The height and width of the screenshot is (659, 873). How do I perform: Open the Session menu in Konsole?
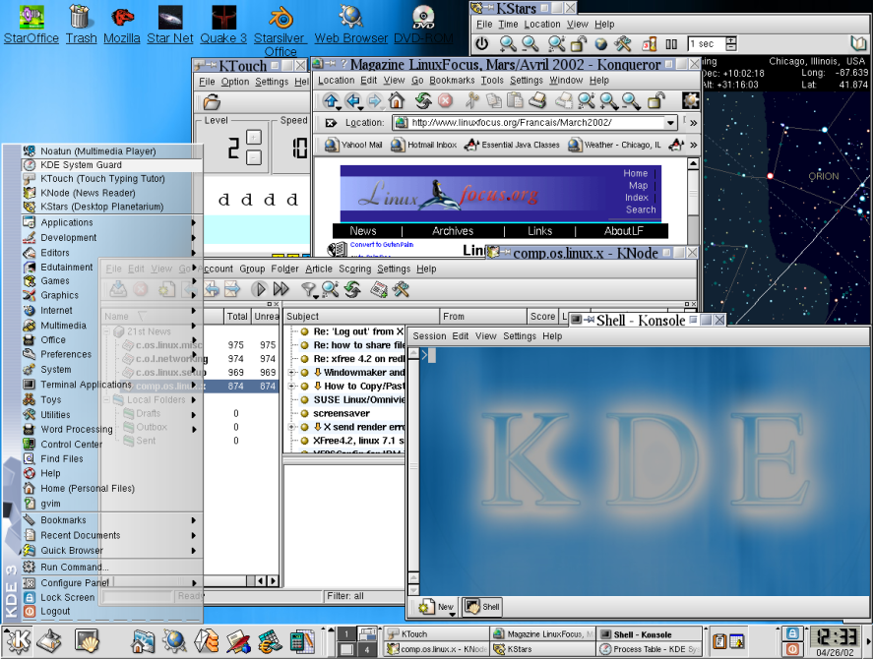click(x=429, y=336)
